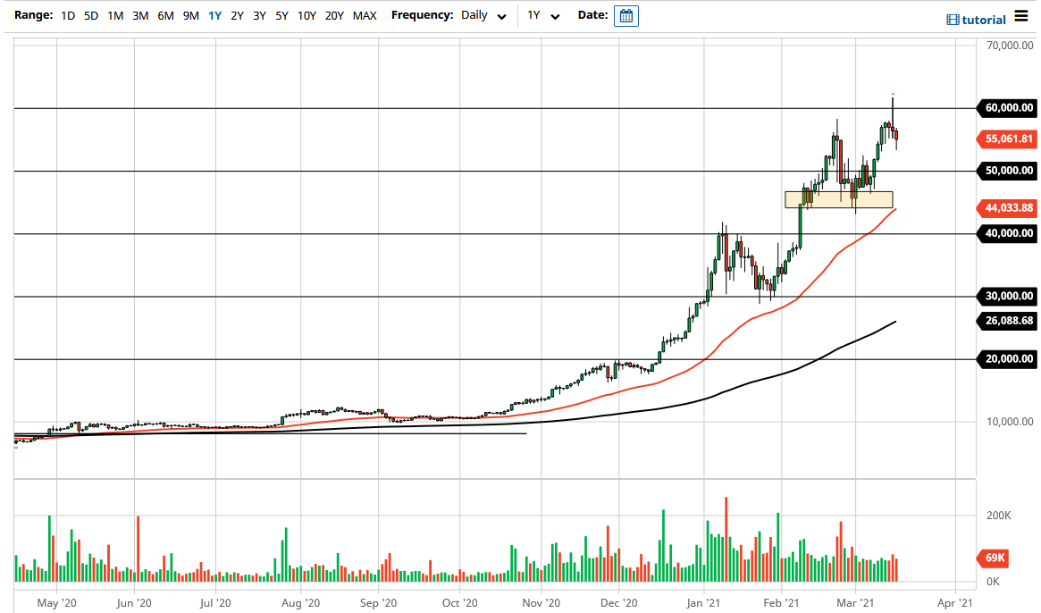Click the black 26,088.68 moving average label
Viewport: 1041px width, 613px height.
[x=1005, y=321]
